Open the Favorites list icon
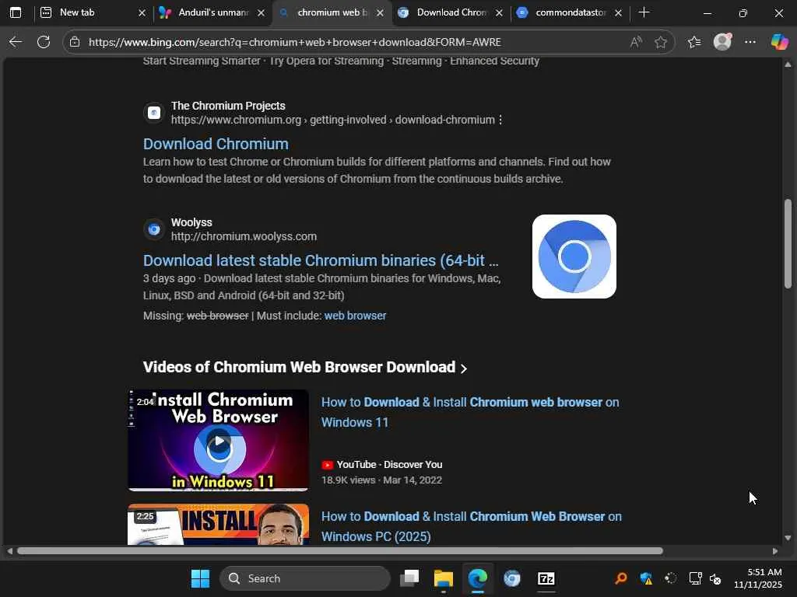Viewport: 797px width, 597px height. [x=693, y=42]
